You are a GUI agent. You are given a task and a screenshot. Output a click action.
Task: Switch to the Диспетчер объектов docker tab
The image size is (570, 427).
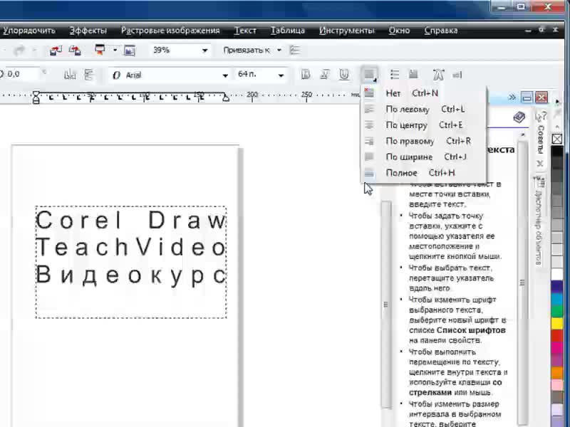coord(539,222)
